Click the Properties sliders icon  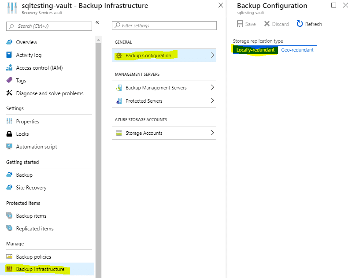(x=9, y=121)
